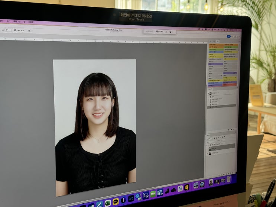This screenshot has width=276, height=207.
Task: Click the Photoshop Ps icon in the Dock
Action: pos(180,189)
